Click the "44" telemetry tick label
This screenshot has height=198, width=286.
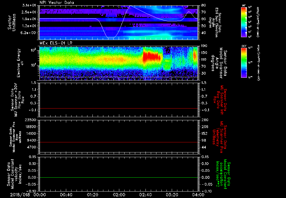click(x=204, y=147)
